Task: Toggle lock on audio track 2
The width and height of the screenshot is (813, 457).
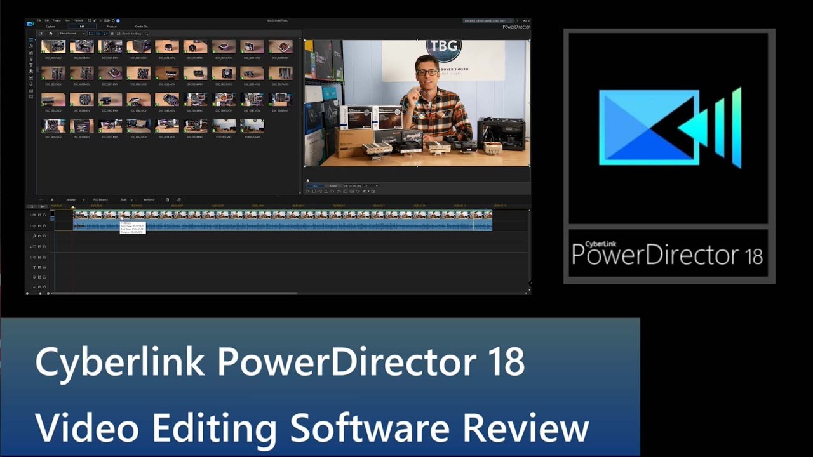Action: (44, 257)
